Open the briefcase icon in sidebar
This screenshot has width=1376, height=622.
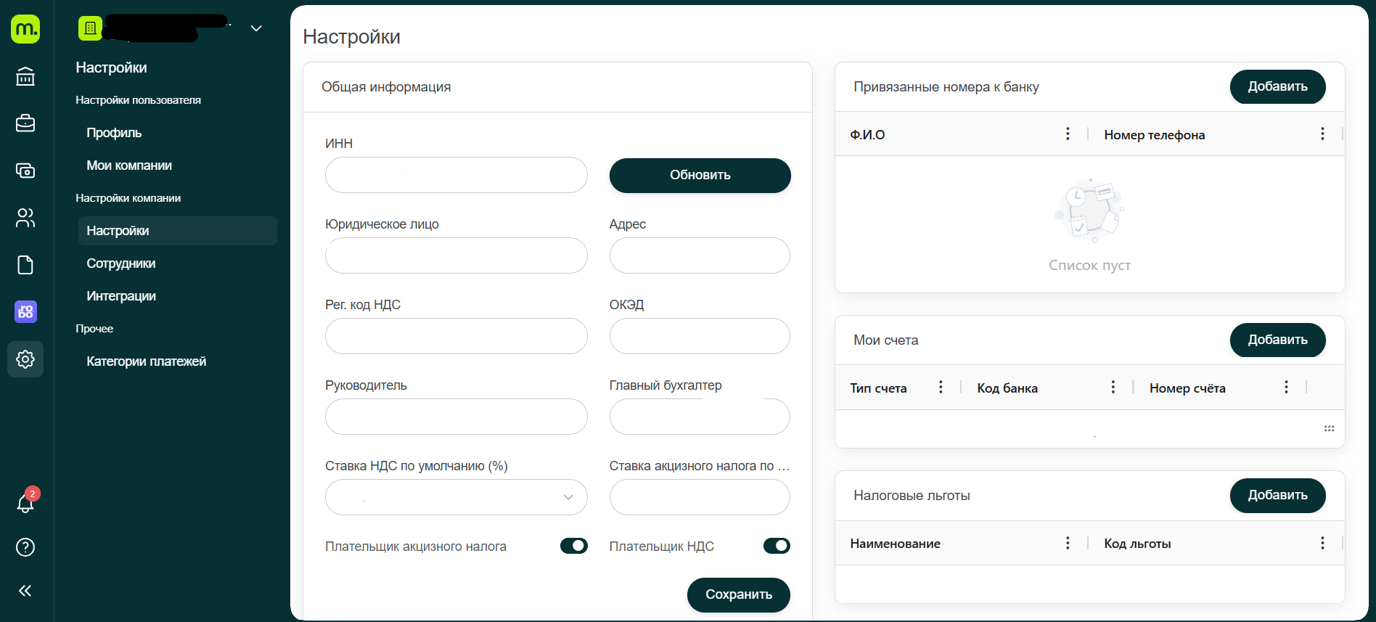[25, 123]
